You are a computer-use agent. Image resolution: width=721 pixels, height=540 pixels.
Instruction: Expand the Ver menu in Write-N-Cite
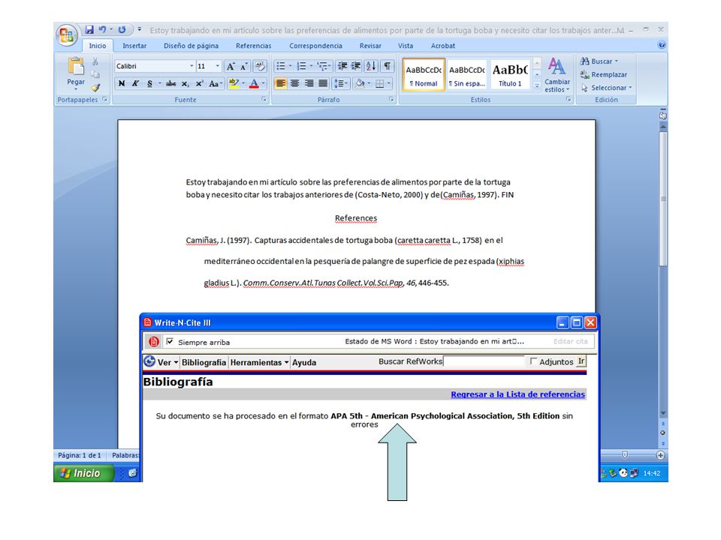coord(167,362)
